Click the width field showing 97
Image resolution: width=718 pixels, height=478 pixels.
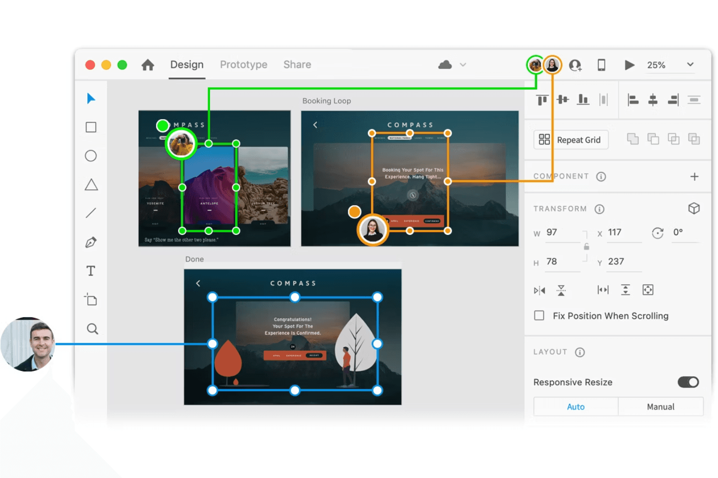[563, 233]
